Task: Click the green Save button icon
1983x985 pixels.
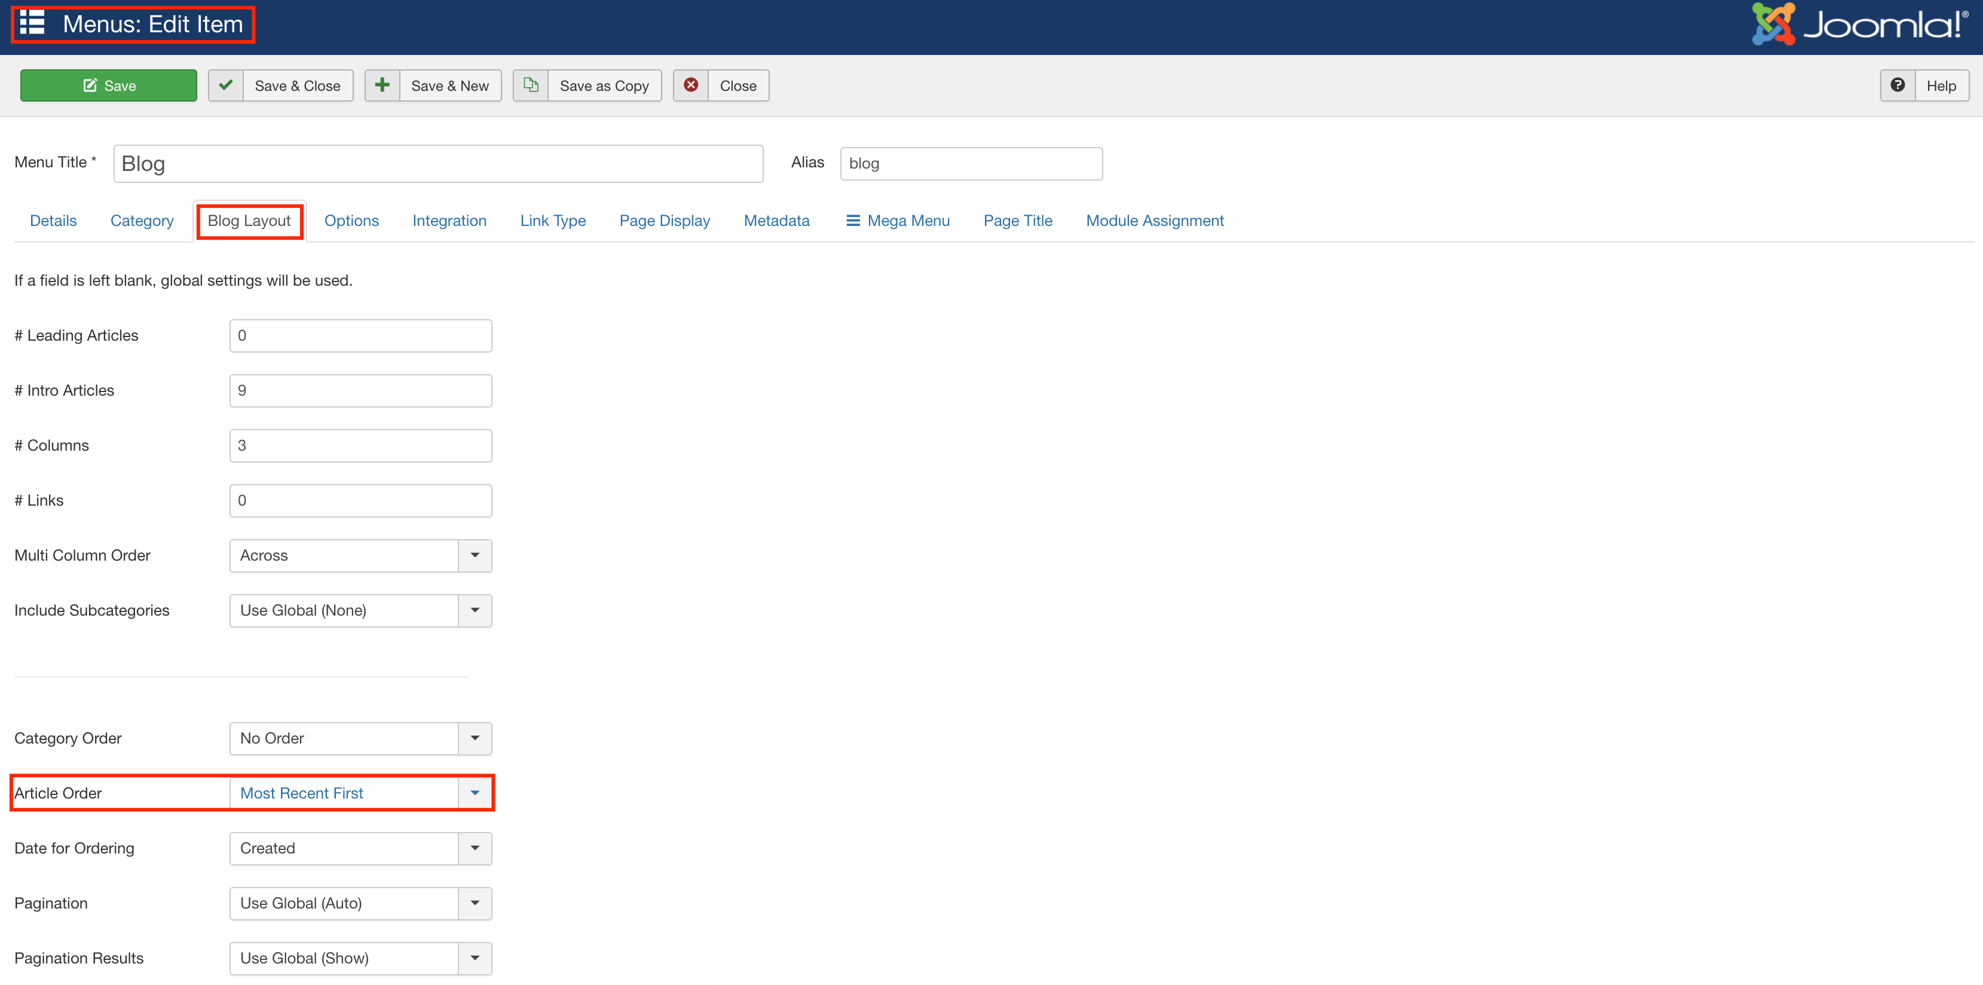Action: [x=90, y=85]
